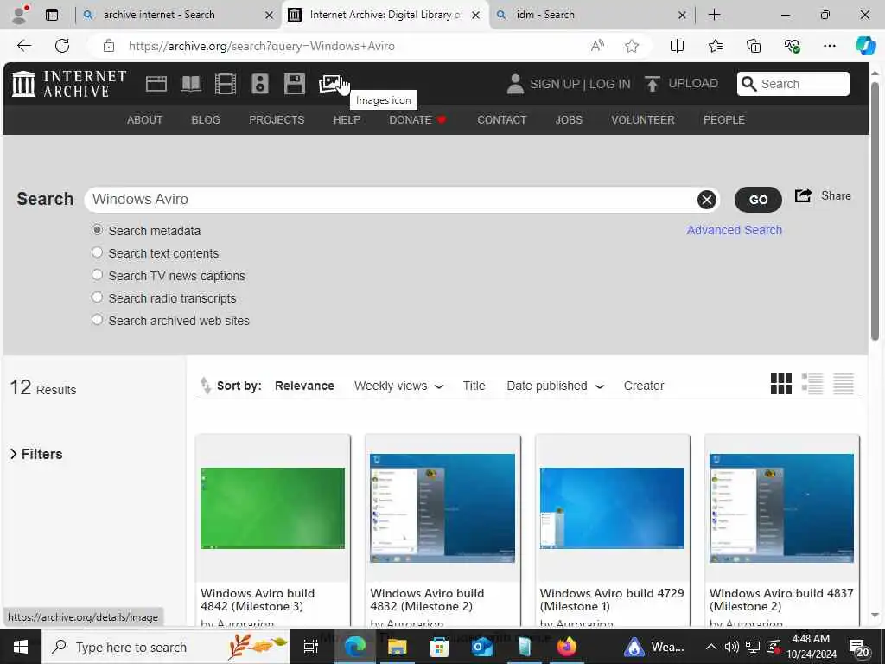Open a new browser tab
This screenshot has width=885, height=664.
[x=714, y=15]
